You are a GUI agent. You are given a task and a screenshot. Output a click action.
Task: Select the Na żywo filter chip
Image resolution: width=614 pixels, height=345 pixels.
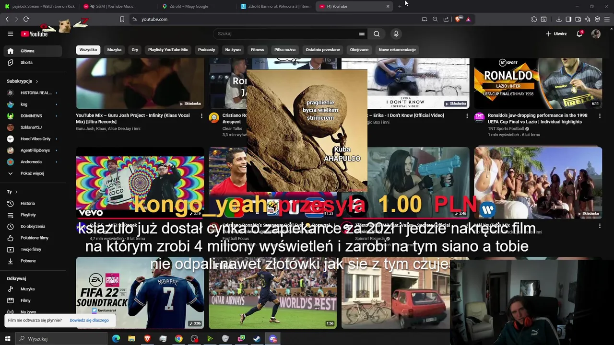click(x=233, y=50)
